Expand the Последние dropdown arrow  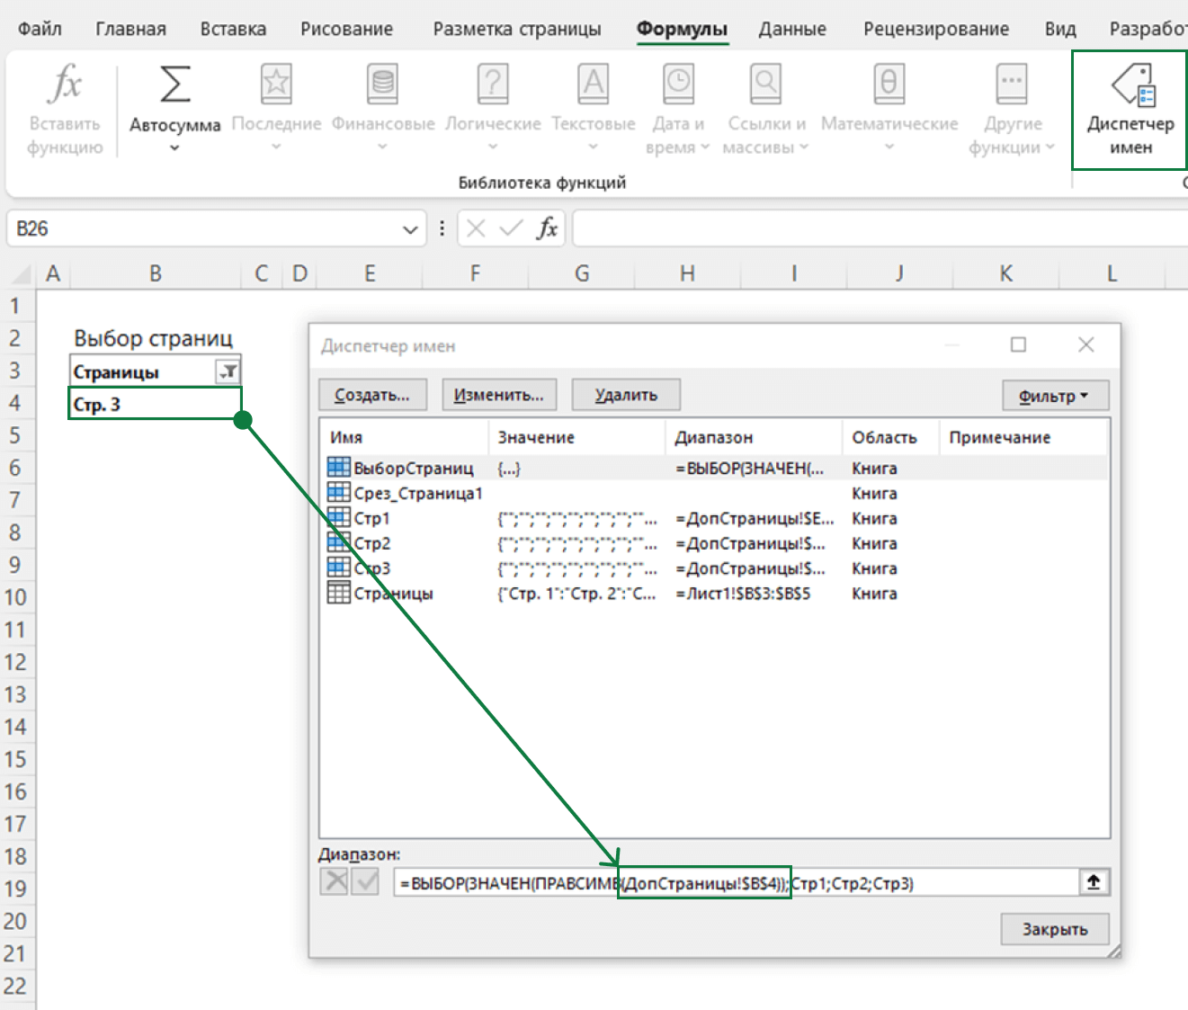click(x=276, y=147)
